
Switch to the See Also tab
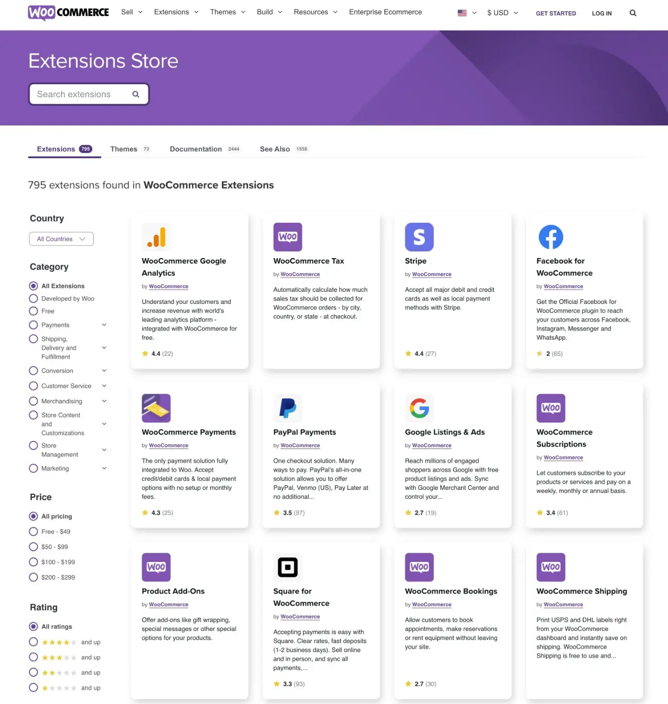pyautogui.click(x=284, y=149)
